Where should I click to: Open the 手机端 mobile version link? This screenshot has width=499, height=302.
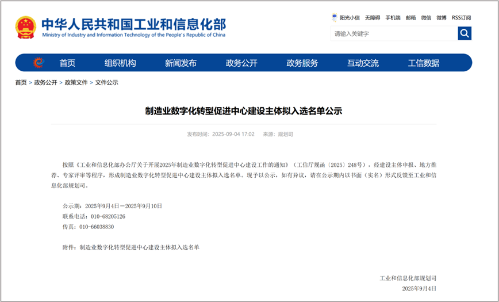click(x=393, y=18)
